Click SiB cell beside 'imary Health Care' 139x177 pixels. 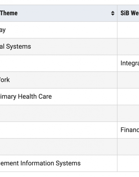(x=128, y=97)
